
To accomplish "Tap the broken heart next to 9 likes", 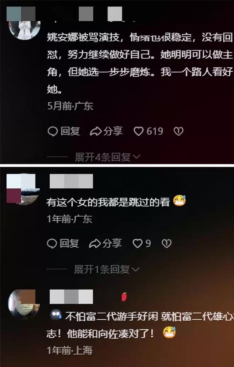I will (167, 244).
